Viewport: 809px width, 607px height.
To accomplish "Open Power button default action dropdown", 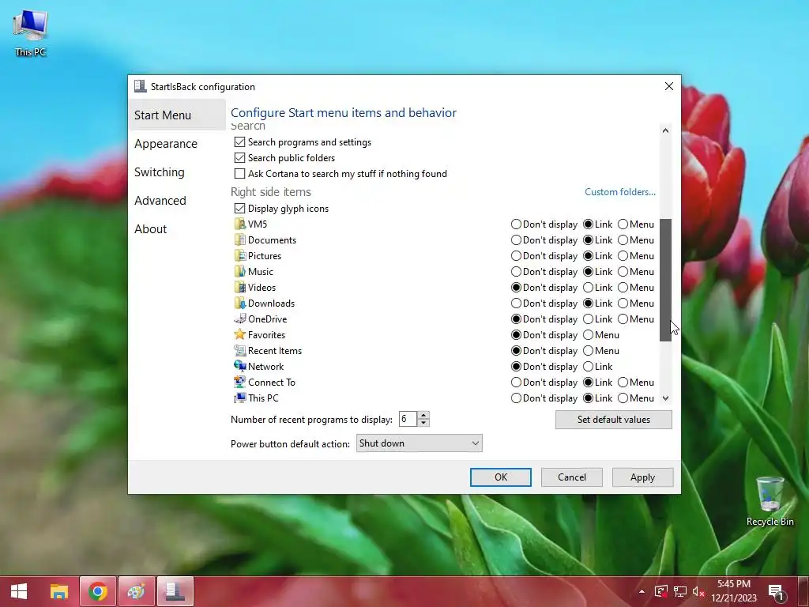I will [x=419, y=443].
